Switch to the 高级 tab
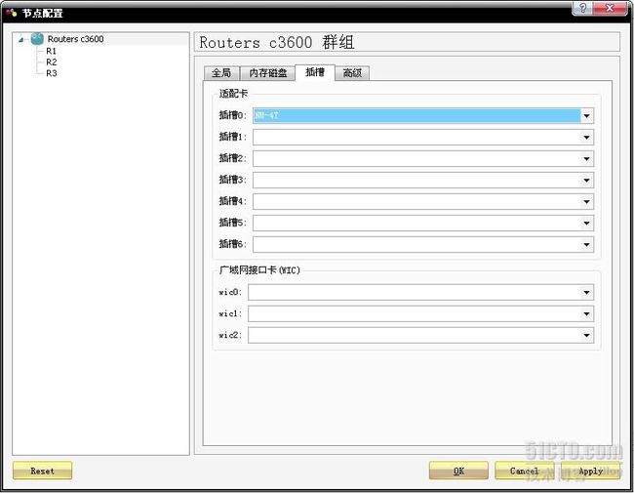 (352, 73)
